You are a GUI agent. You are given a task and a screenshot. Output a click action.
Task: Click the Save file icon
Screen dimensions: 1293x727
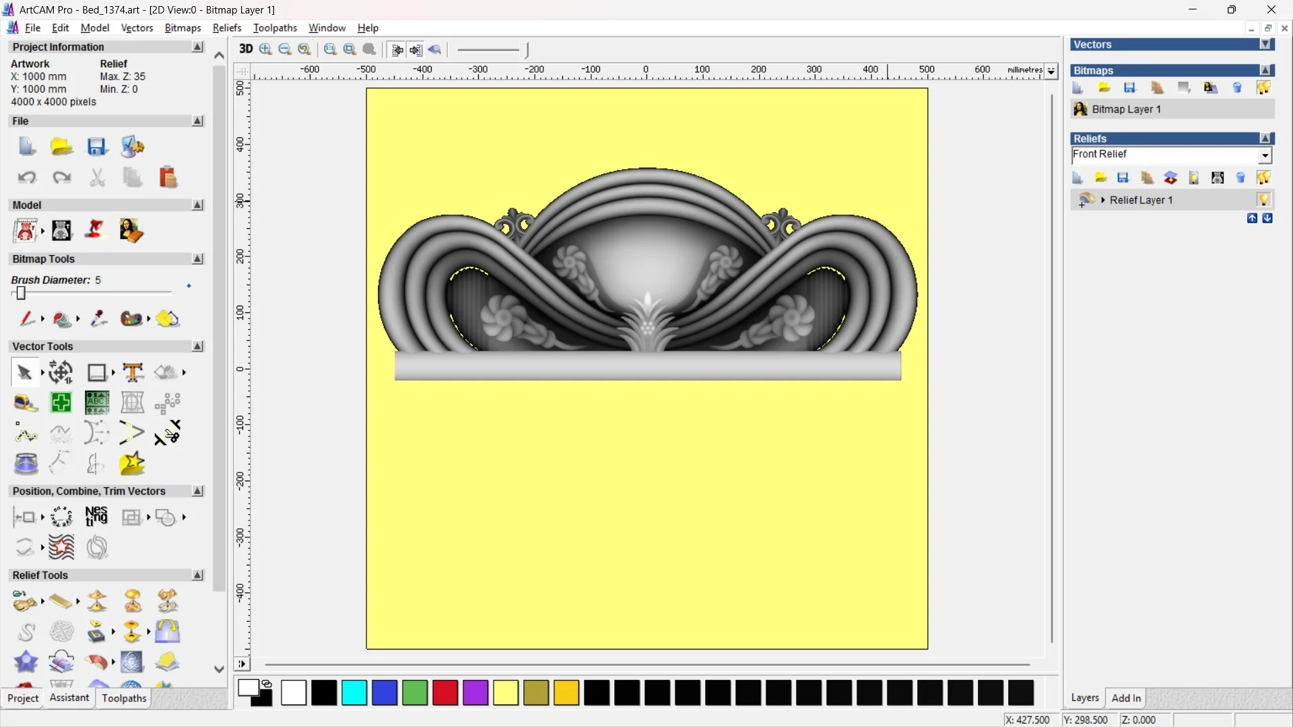96,147
